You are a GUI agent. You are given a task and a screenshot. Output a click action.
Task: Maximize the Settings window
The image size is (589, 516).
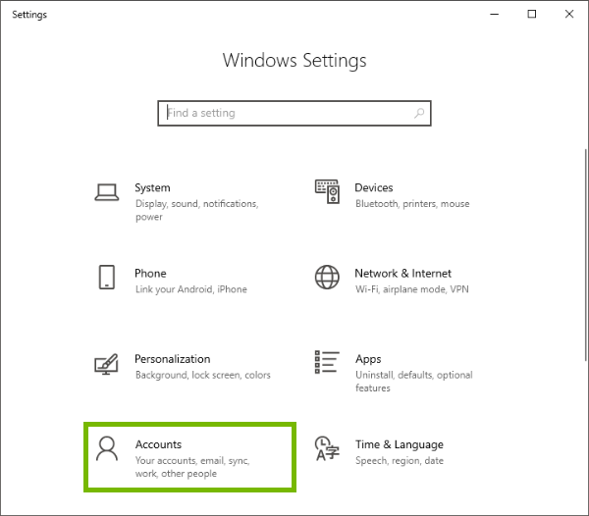click(x=531, y=15)
